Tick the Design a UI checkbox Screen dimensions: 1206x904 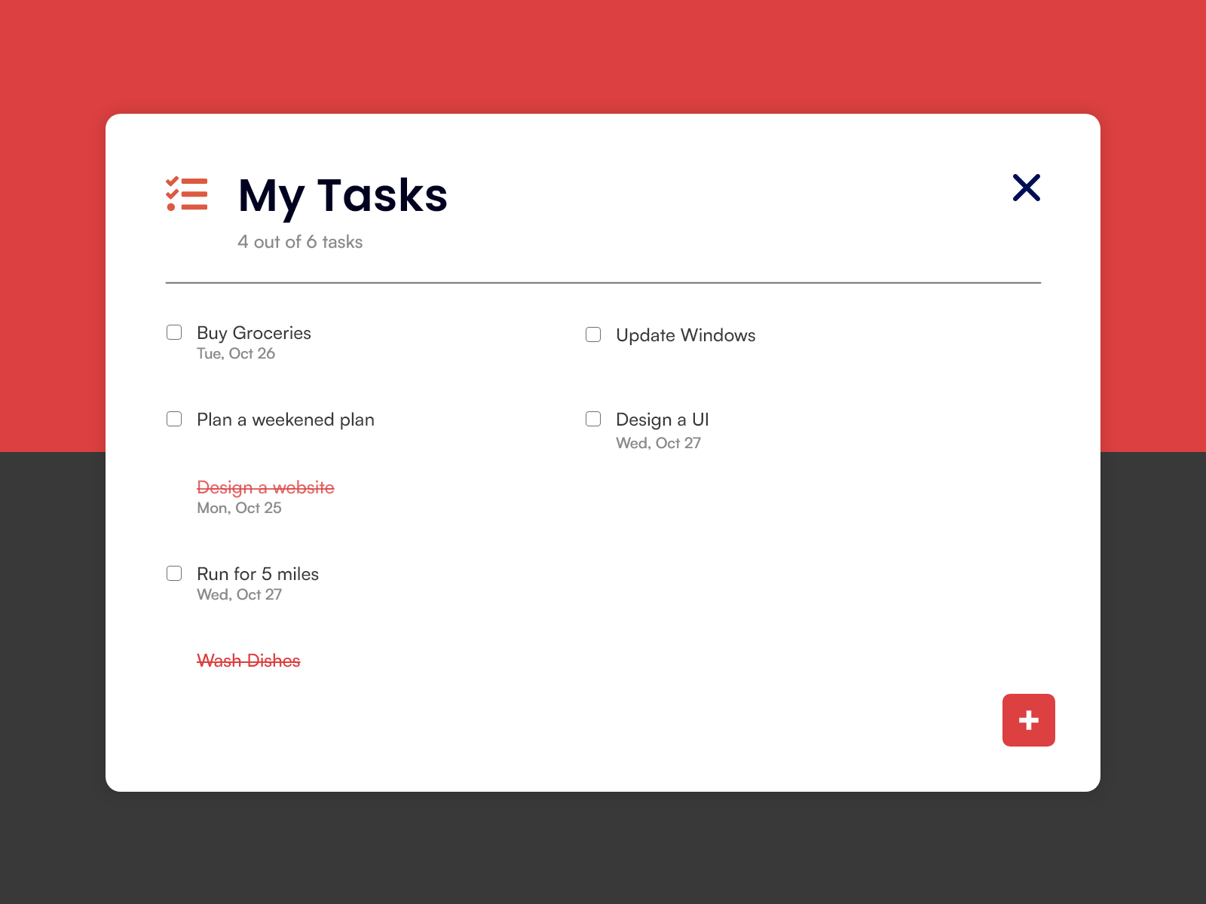tap(593, 419)
